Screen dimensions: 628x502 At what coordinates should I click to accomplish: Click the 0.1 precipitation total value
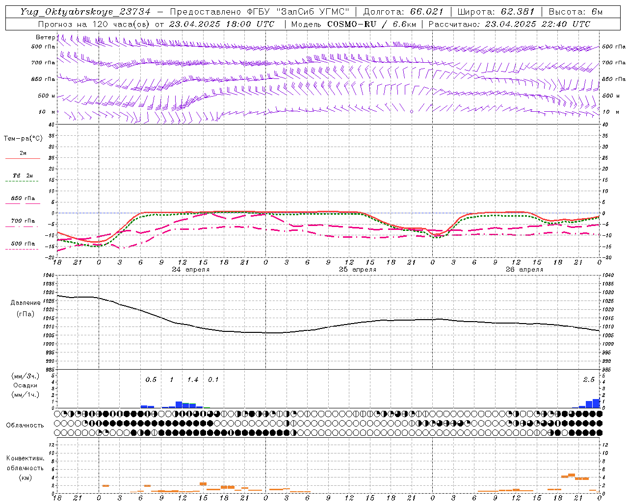tap(213, 380)
